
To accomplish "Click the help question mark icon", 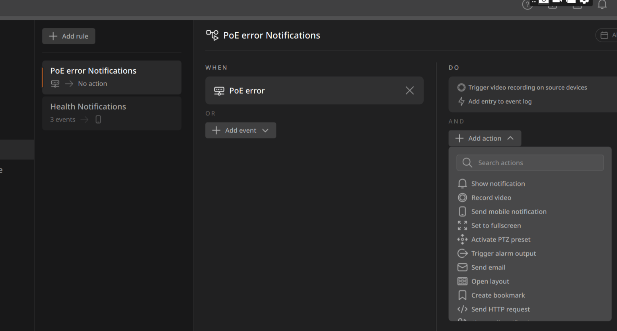I will 527,5.
